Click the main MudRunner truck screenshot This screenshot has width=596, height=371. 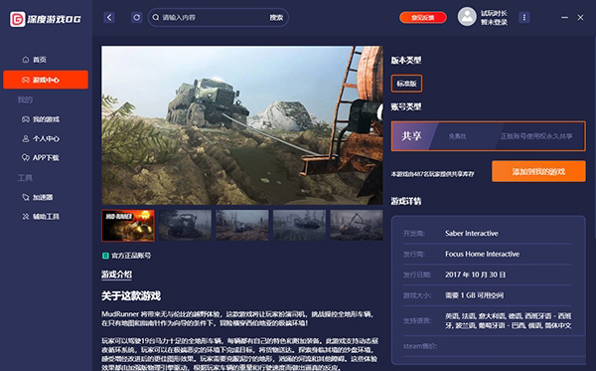coord(242,125)
